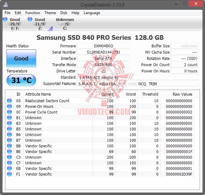This screenshot has height=195, width=205.
Task: Open the Language menu
Action: pos(92,13)
